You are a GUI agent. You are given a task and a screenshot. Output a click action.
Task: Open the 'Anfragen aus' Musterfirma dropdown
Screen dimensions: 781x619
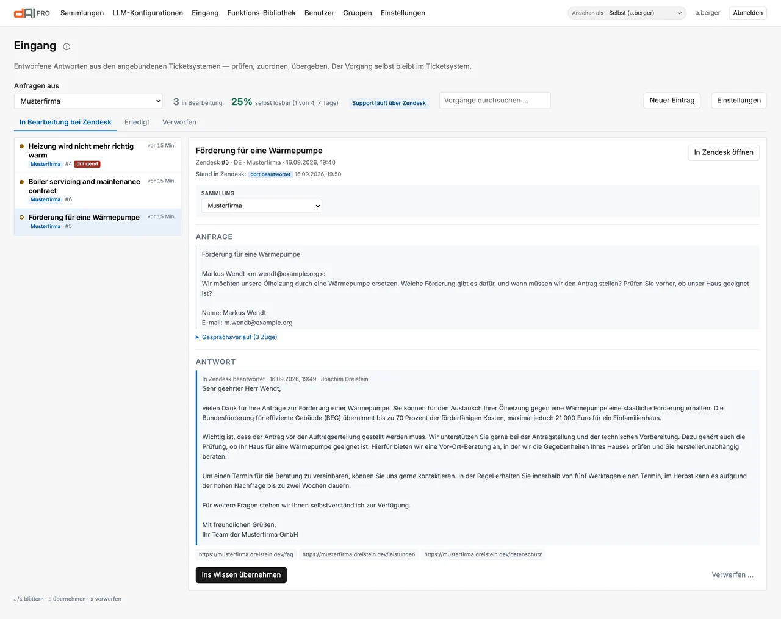click(x=88, y=101)
